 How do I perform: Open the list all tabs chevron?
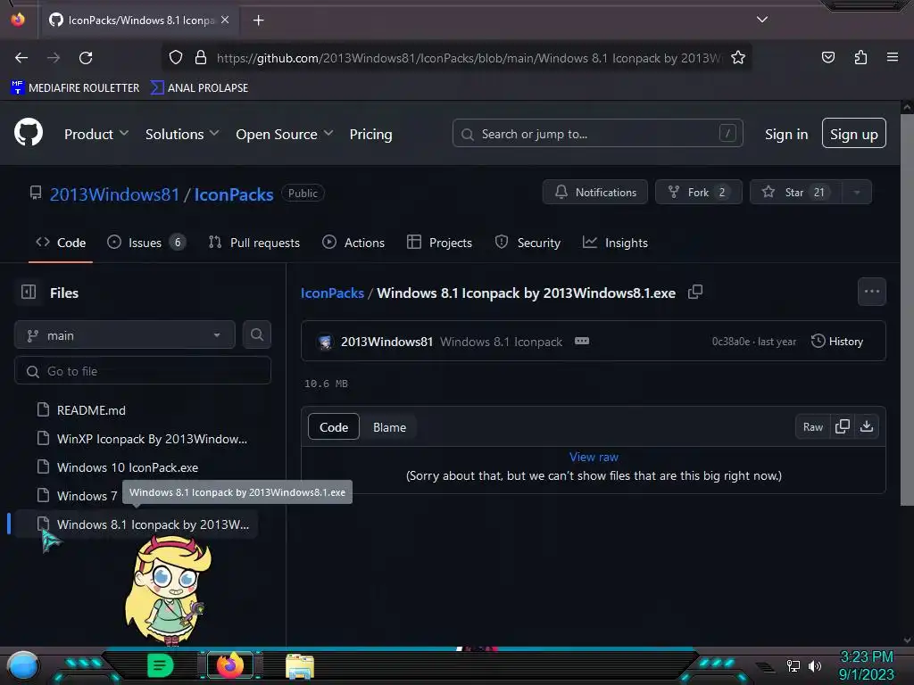762,20
